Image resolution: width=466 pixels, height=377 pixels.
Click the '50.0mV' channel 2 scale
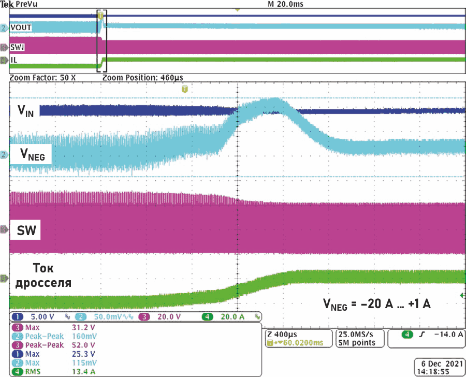pyautogui.click(x=108, y=316)
